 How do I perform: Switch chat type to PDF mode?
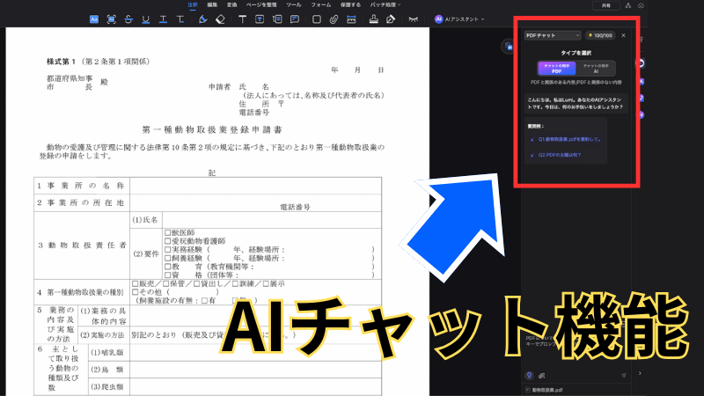tap(556, 68)
